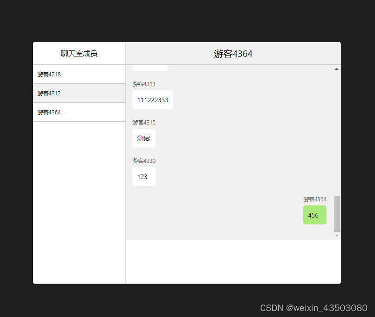
Task: Click the chat scrollbar thumb
Action: (x=337, y=214)
